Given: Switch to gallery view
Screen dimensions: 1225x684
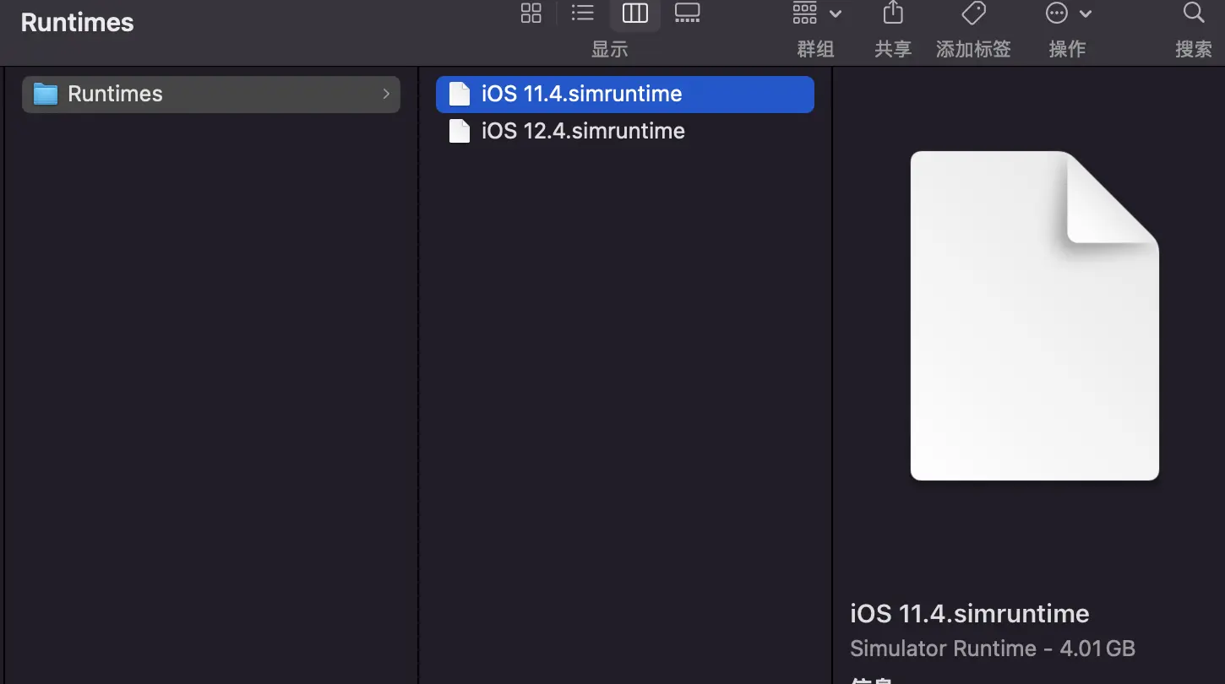Looking at the screenshot, I should click(x=687, y=13).
